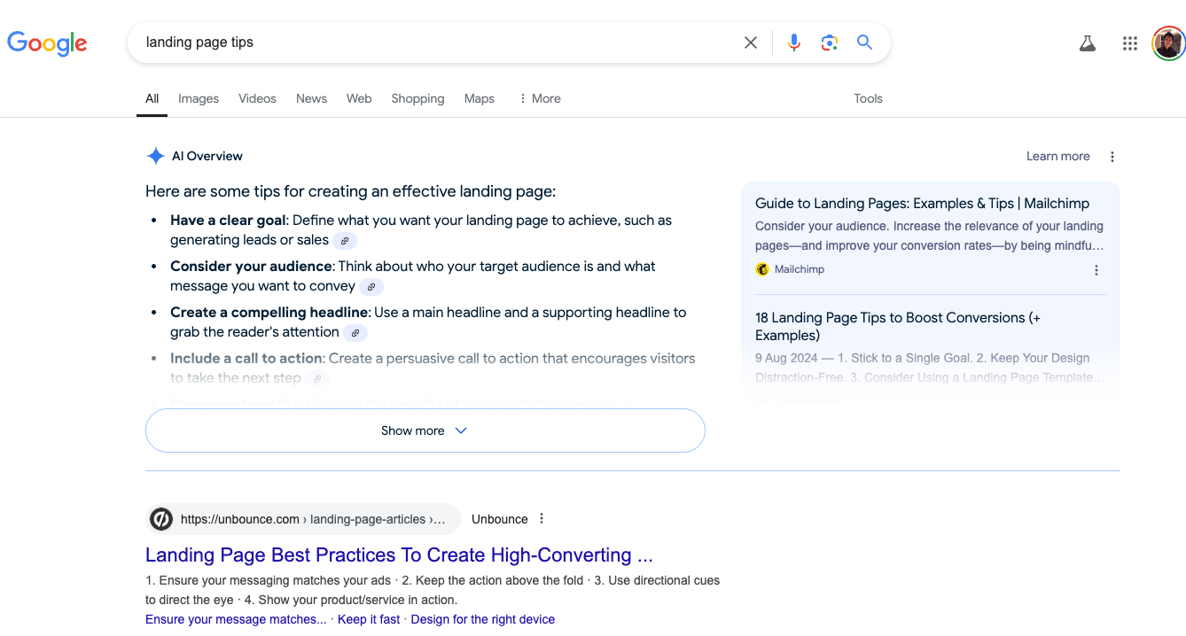
Task: Open the Unbounce landing page best practices result
Action: click(x=397, y=555)
